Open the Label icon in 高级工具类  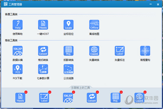point(120,51)
